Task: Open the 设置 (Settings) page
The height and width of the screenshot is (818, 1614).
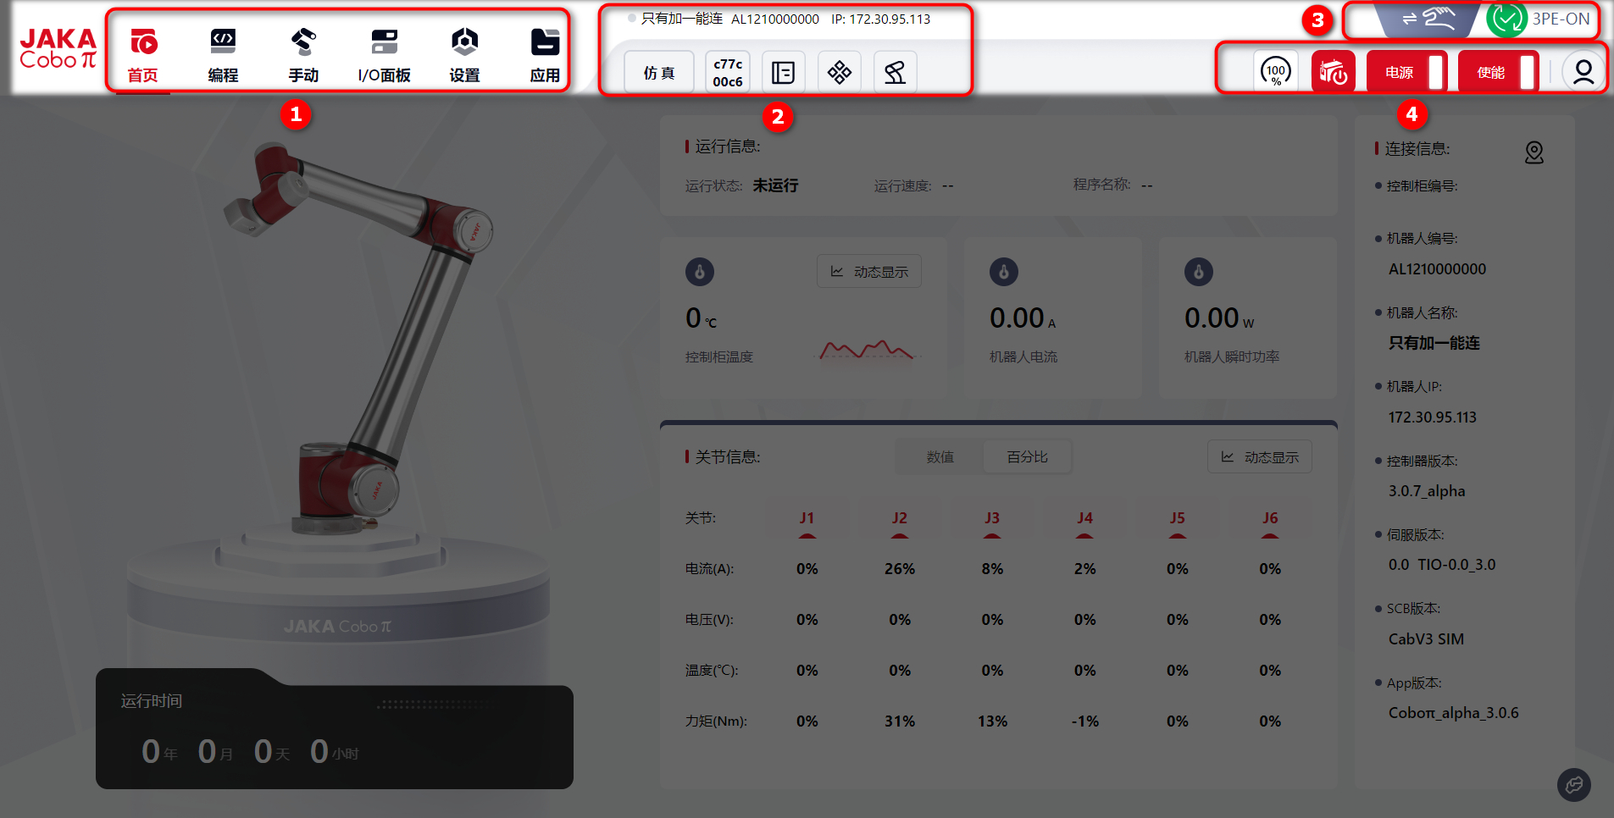Action: pyautogui.click(x=464, y=55)
